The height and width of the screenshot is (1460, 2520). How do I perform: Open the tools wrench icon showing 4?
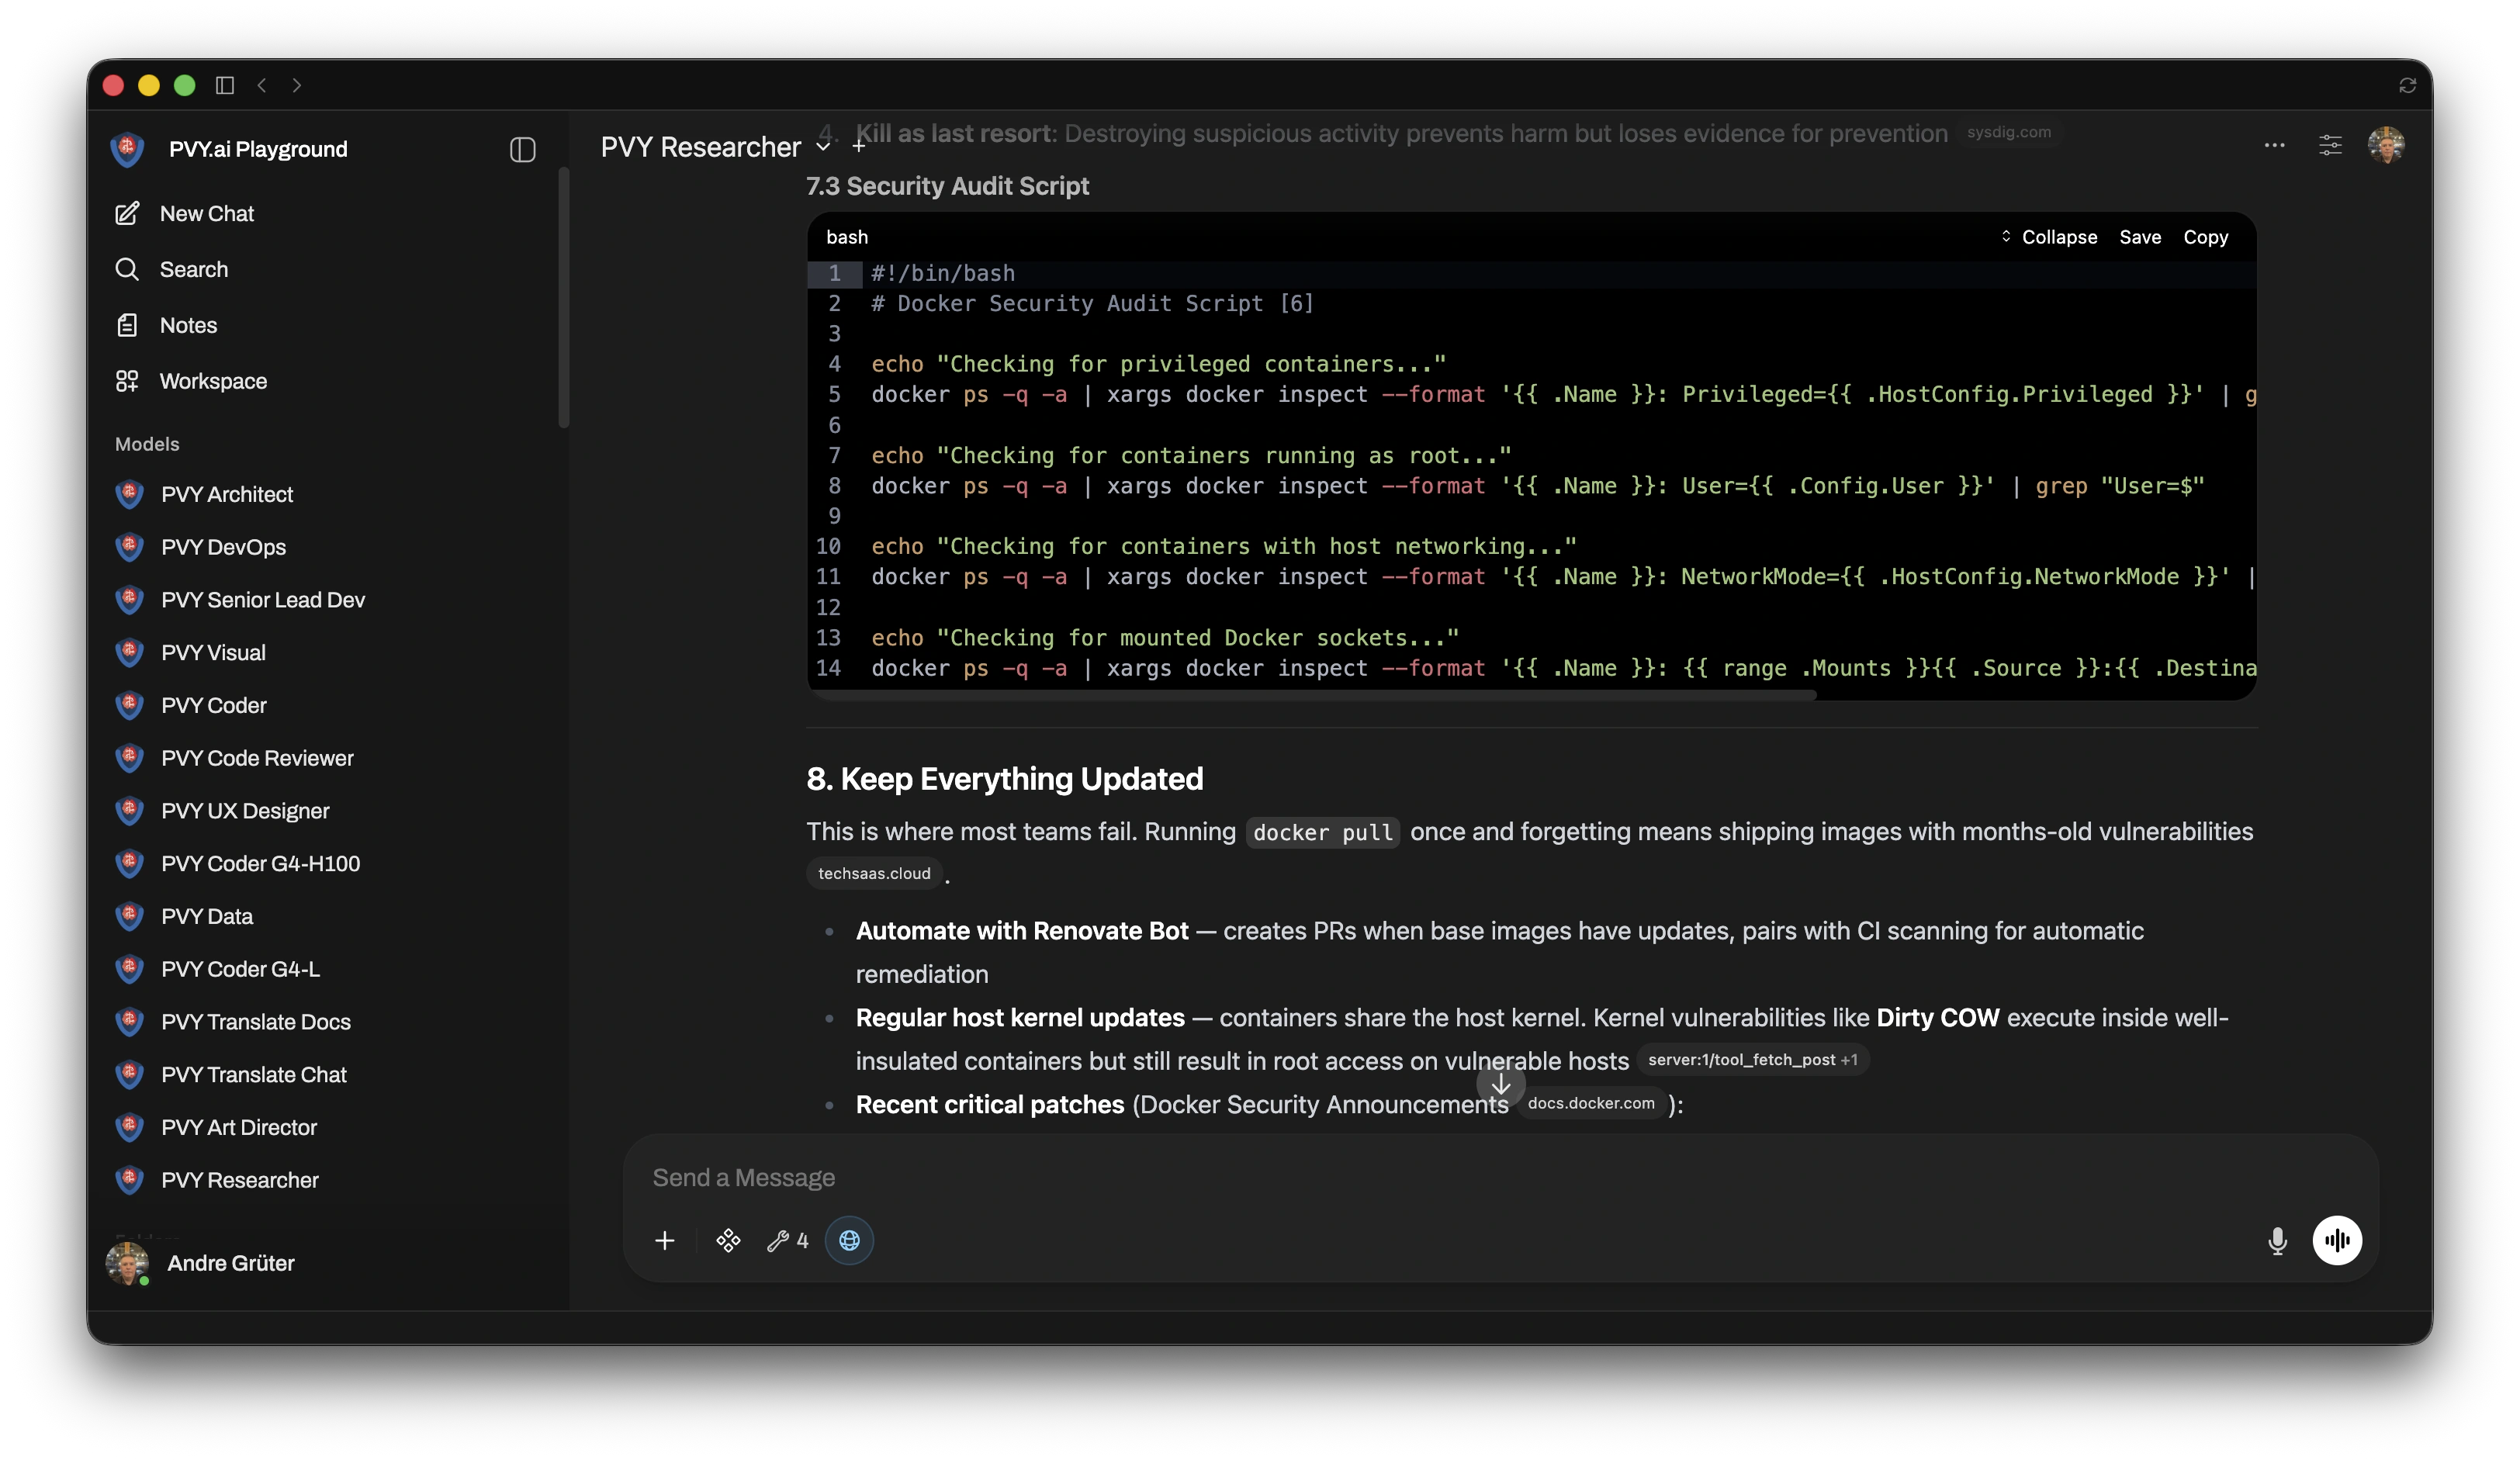pyautogui.click(x=787, y=1240)
